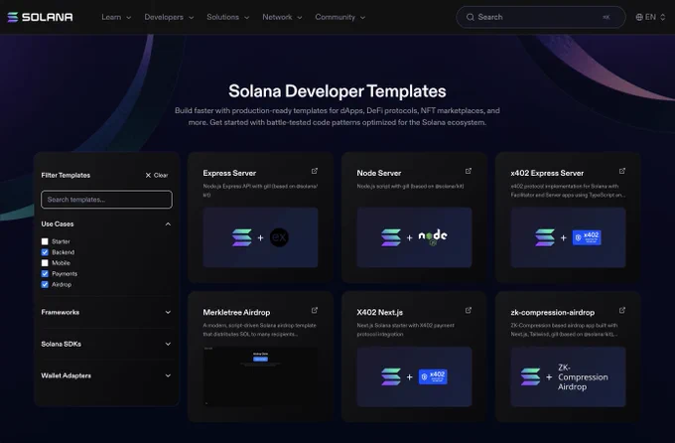Clear all template filters

click(x=157, y=176)
